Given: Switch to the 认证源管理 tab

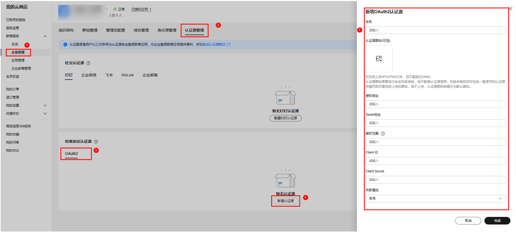Looking at the screenshot, I should click(194, 30).
